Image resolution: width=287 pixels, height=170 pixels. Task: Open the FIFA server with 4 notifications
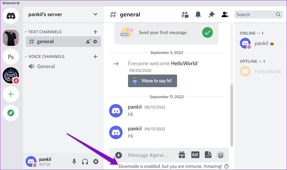point(11,75)
